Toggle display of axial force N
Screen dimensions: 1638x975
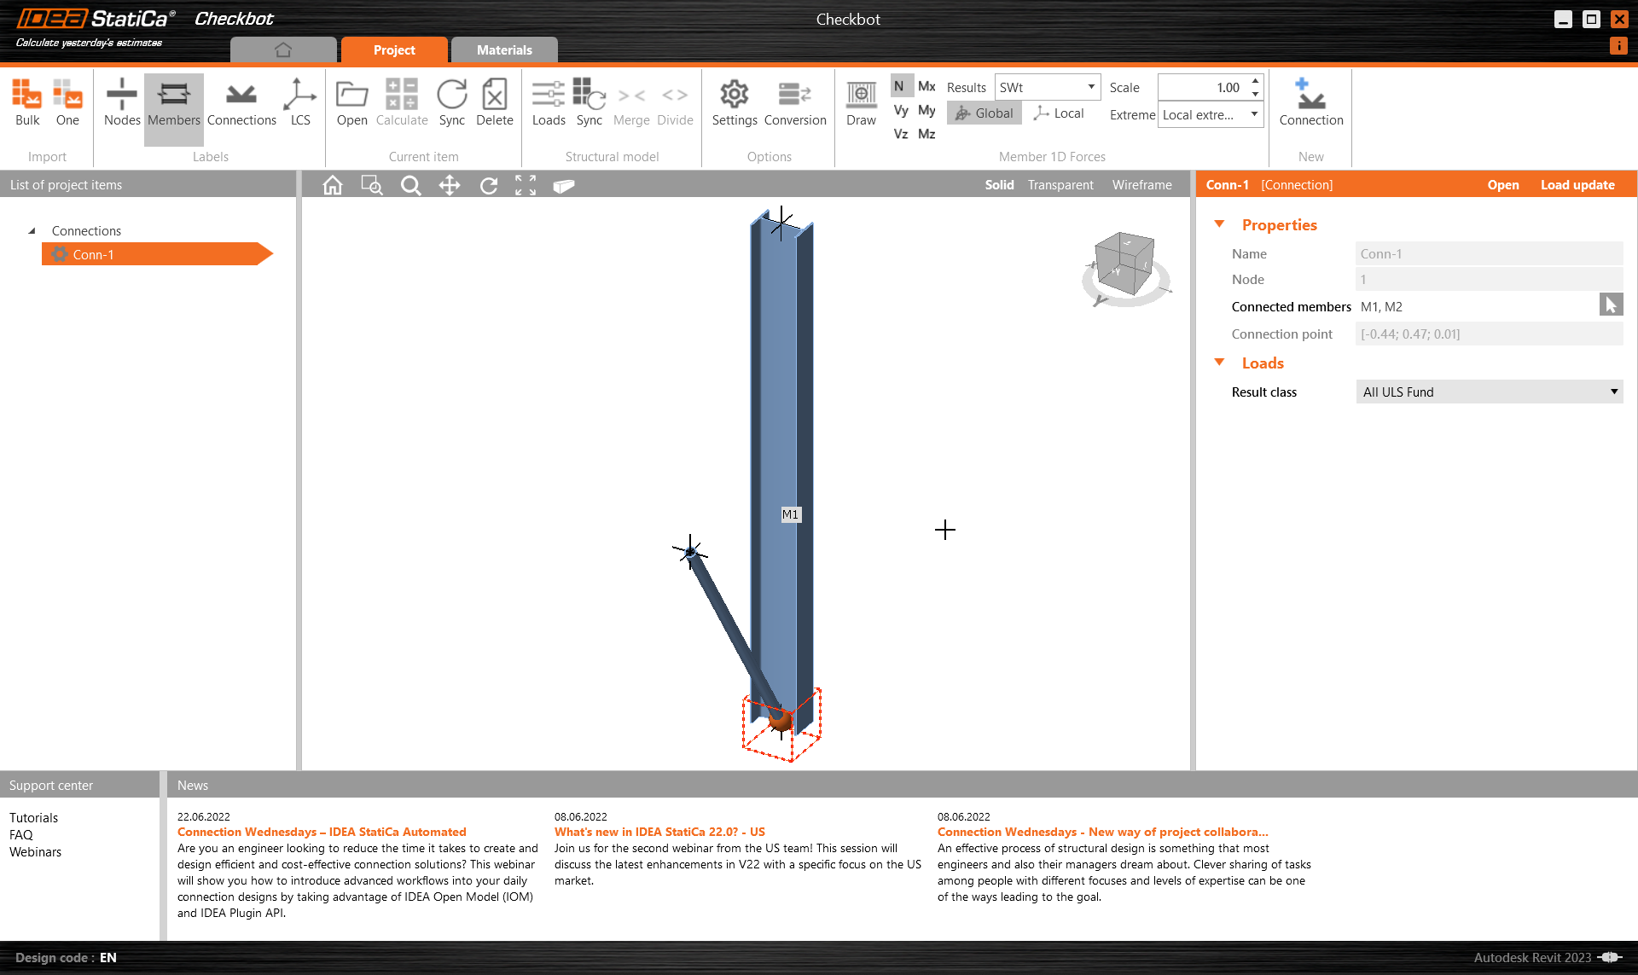(899, 84)
